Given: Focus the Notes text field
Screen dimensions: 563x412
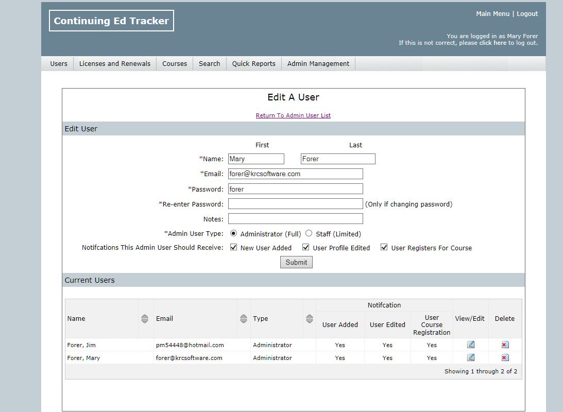Looking at the screenshot, I should [295, 219].
